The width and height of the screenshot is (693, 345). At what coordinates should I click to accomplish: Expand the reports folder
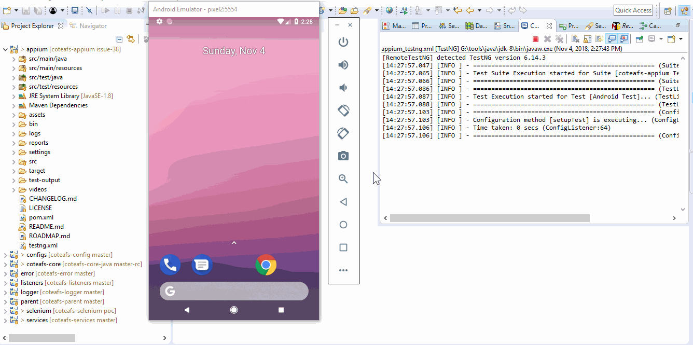click(14, 143)
